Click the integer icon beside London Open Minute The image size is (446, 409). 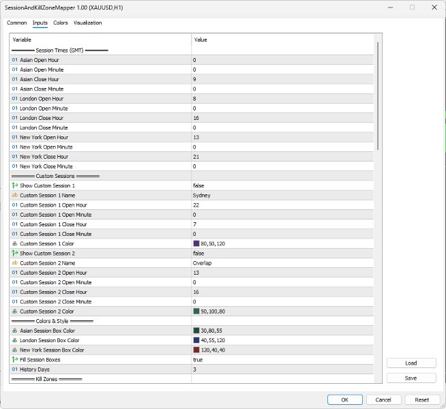coord(15,108)
